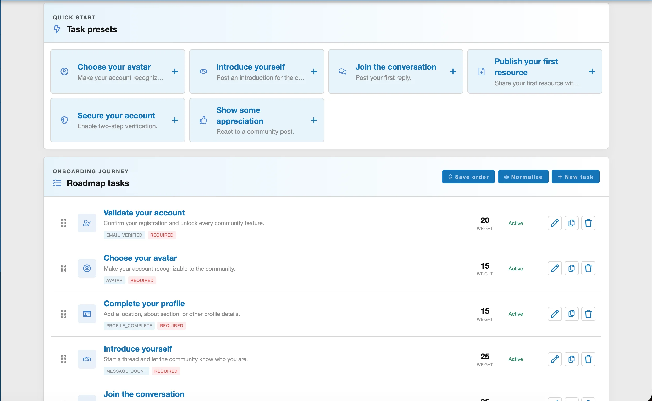Delete the Validate your account task
The width and height of the screenshot is (652, 401).
coord(588,223)
